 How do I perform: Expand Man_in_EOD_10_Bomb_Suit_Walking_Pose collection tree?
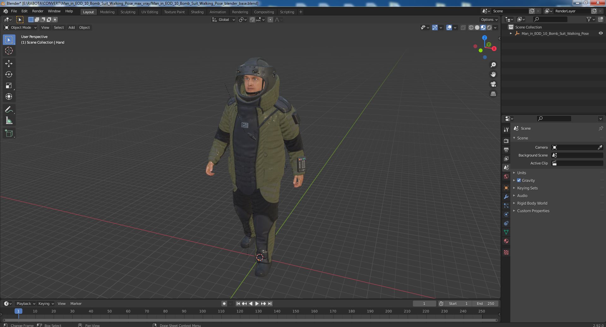click(511, 33)
